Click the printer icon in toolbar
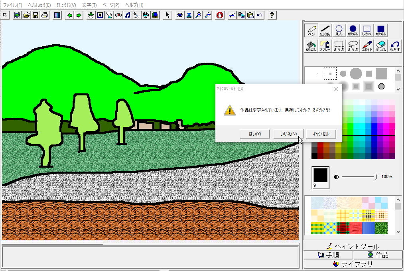This screenshot has height=271, width=404. point(45,15)
